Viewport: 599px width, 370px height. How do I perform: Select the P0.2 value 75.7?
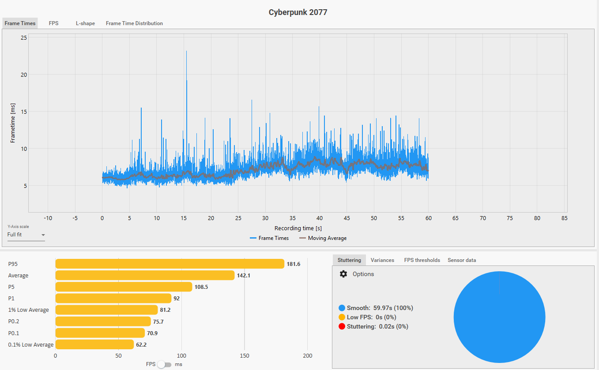[x=159, y=321]
